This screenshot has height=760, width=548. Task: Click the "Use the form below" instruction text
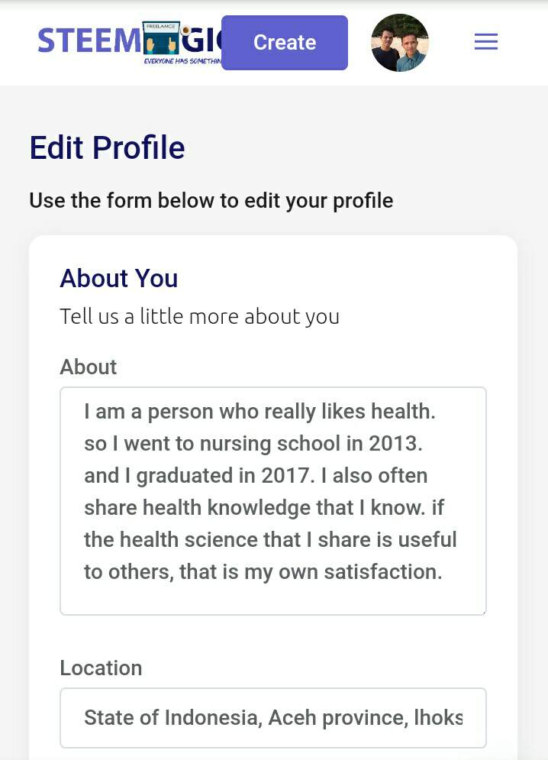(211, 201)
